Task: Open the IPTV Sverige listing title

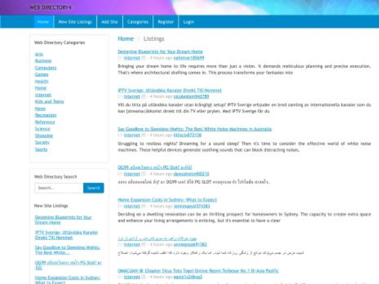Action: click(170, 90)
